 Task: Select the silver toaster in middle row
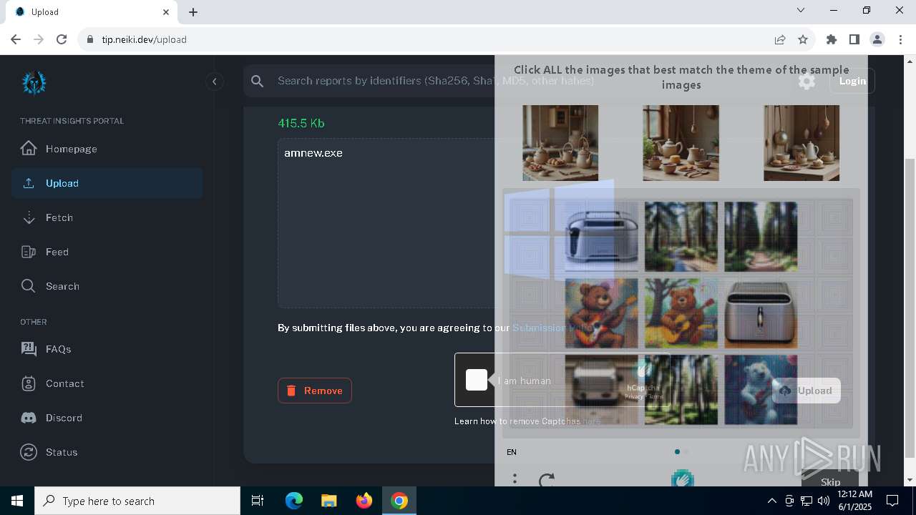click(761, 313)
